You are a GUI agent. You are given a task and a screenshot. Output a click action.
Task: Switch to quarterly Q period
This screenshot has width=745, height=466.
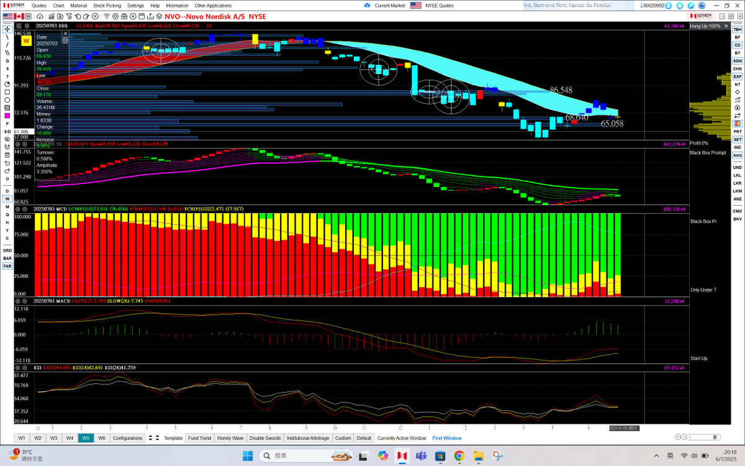click(x=7, y=214)
